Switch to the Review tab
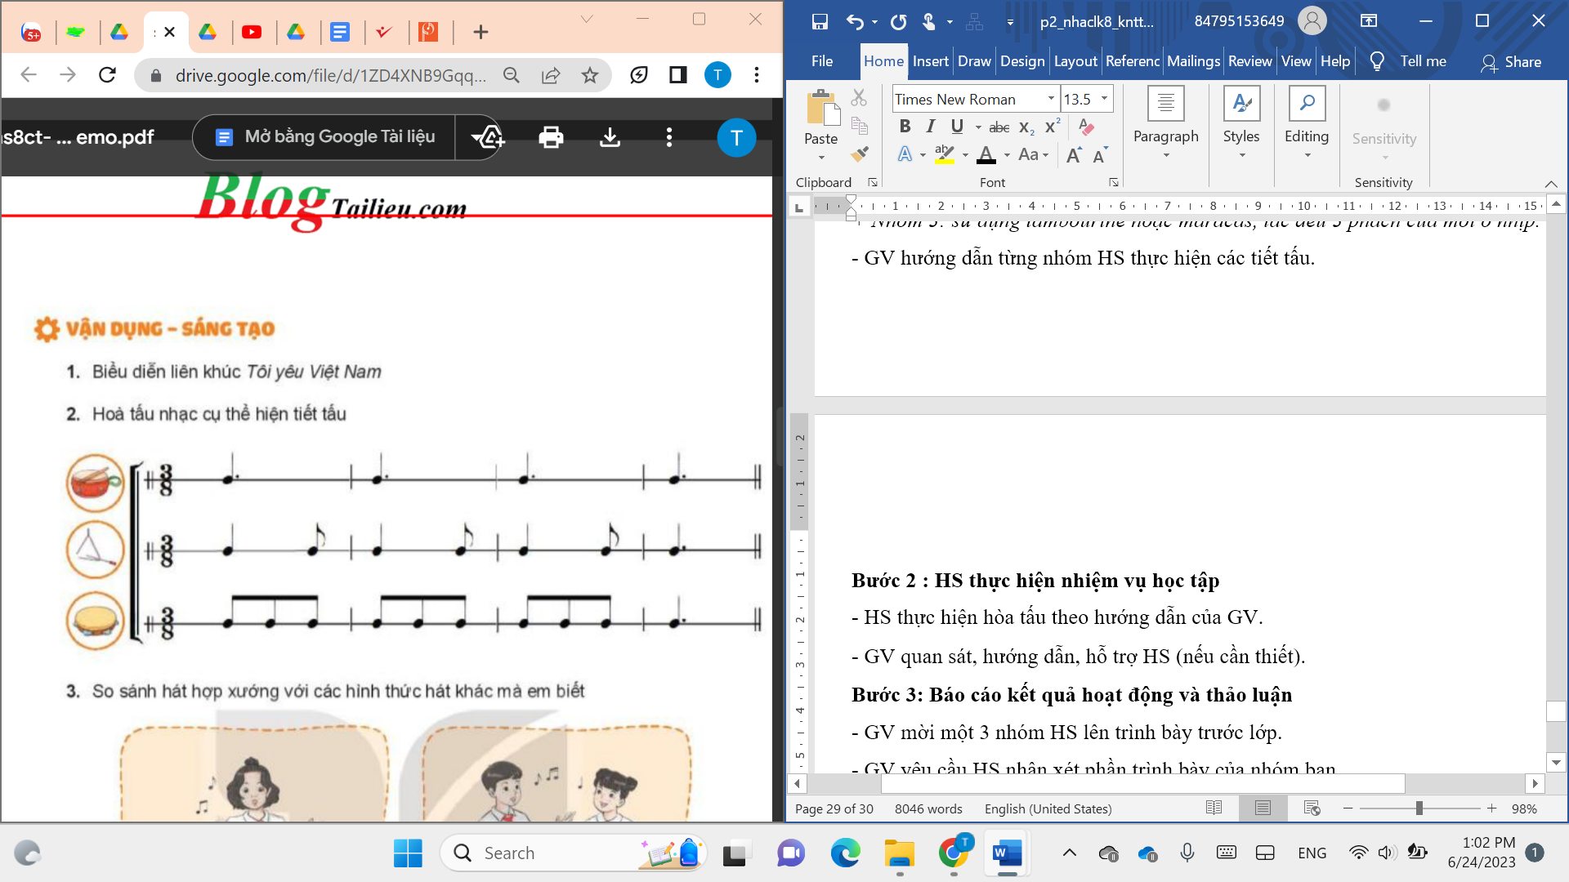Viewport: 1569px width, 882px height. tap(1249, 61)
